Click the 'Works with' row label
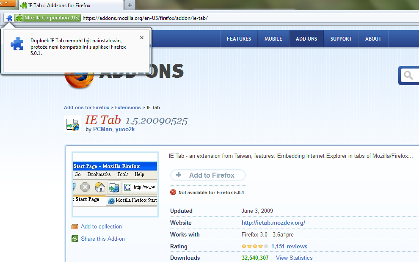This screenshot has height=264, width=419. point(185,235)
